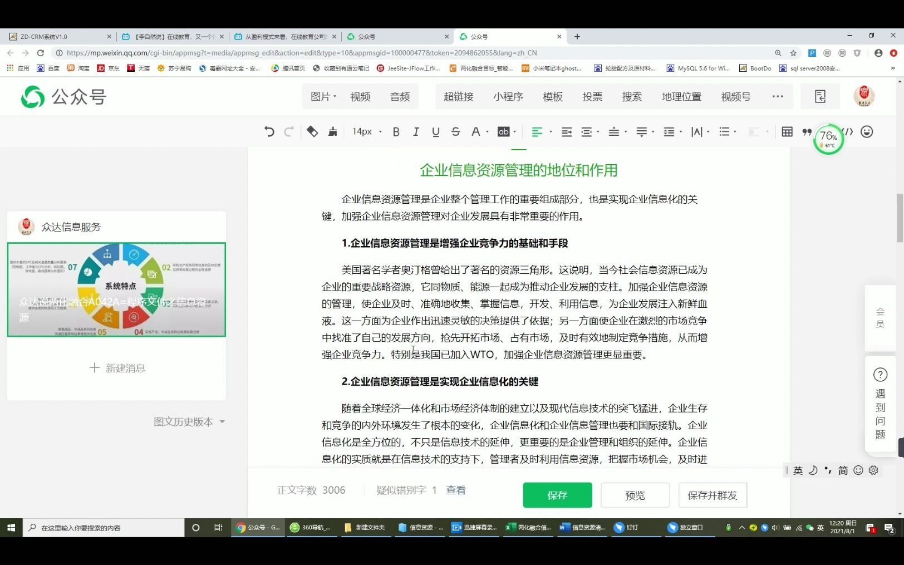This screenshot has height=565, width=904.
Task: Open the 搜索 search insert option
Action: pyautogui.click(x=632, y=97)
